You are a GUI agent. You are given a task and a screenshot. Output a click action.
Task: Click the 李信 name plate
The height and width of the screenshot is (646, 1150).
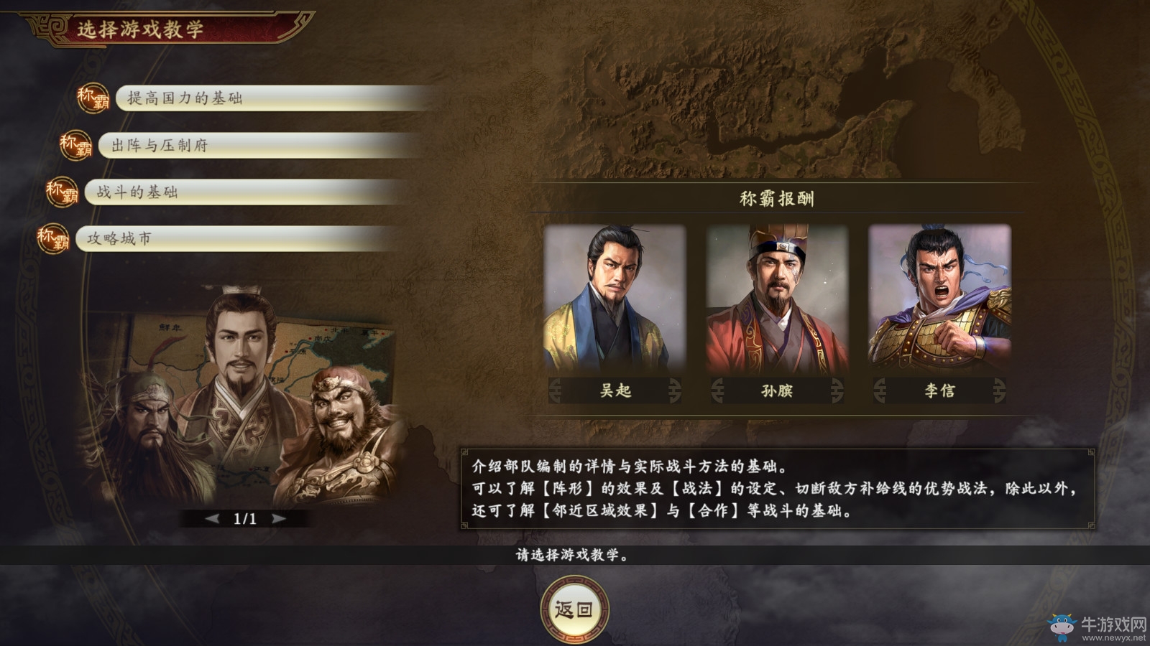point(939,390)
